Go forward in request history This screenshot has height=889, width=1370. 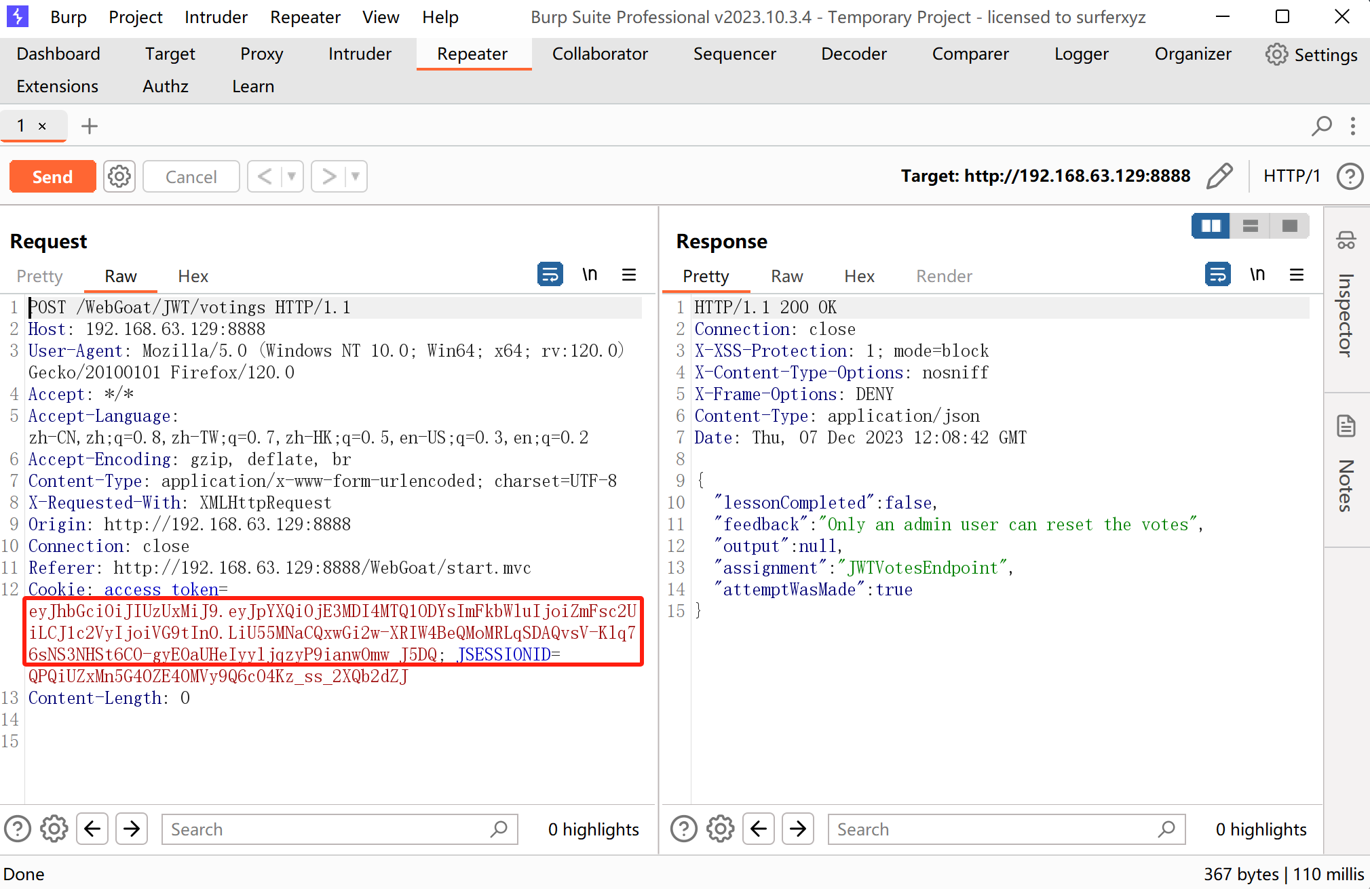click(329, 176)
